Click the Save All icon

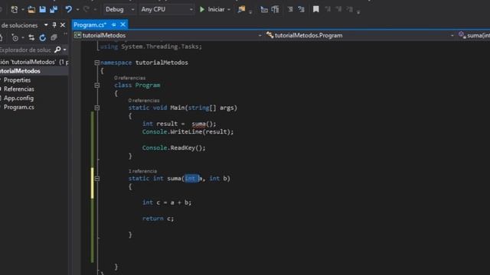click(x=54, y=9)
